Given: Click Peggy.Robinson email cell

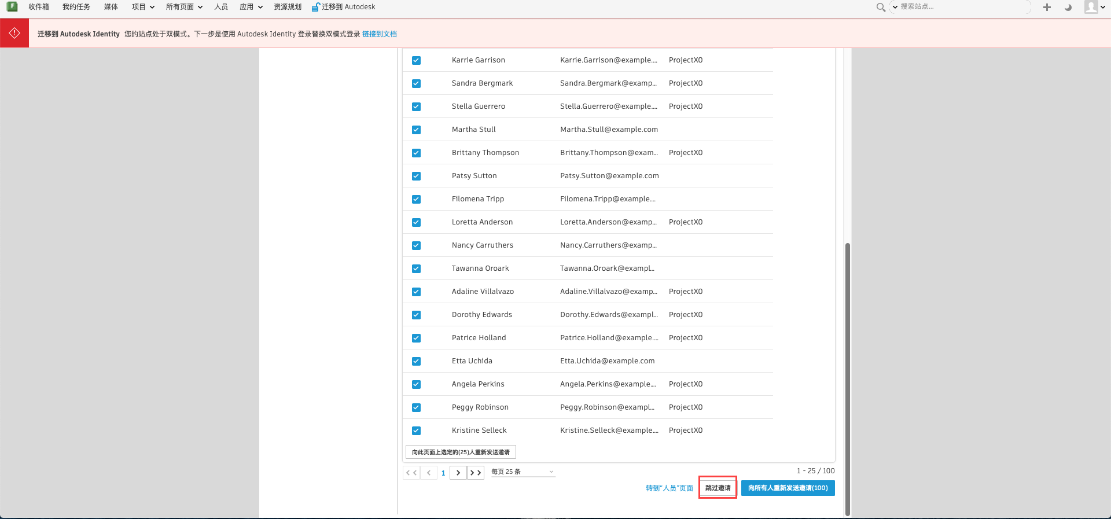Looking at the screenshot, I should pos(607,407).
